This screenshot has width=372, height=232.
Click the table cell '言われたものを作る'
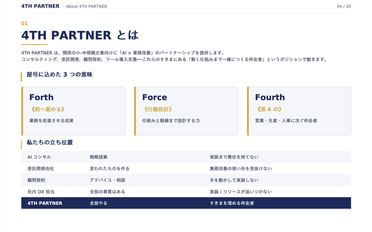point(110,169)
